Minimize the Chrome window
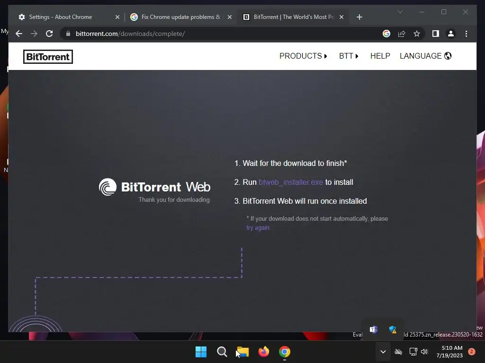Image resolution: width=485 pixels, height=363 pixels. tap(422, 12)
